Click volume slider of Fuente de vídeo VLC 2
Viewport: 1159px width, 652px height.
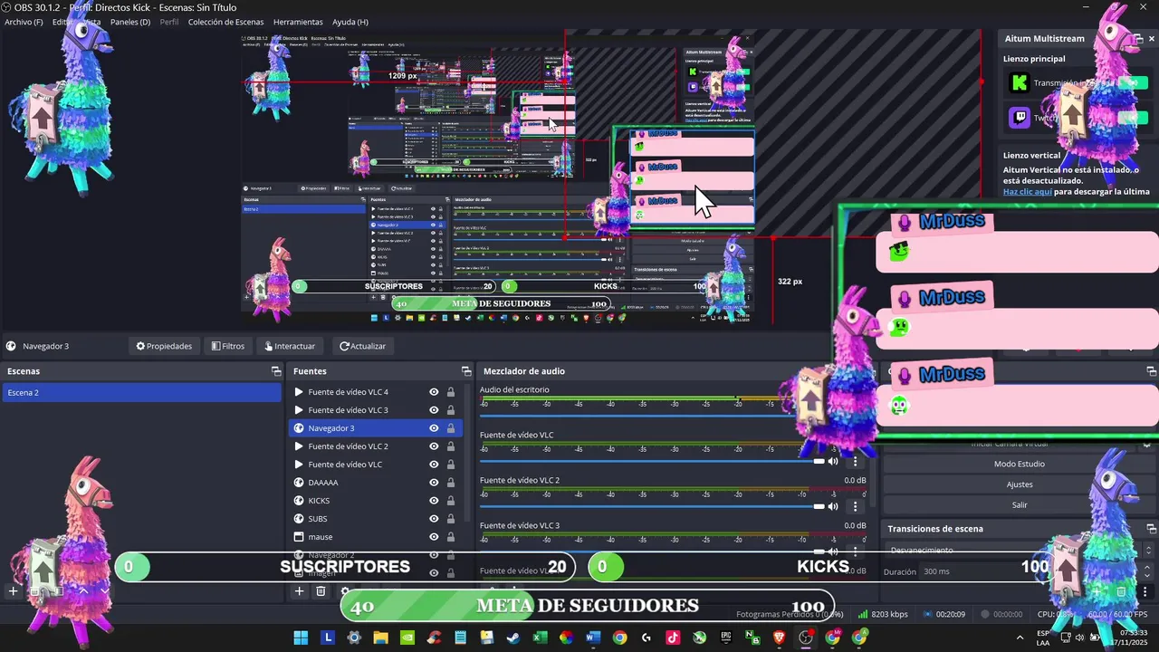(x=652, y=507)
